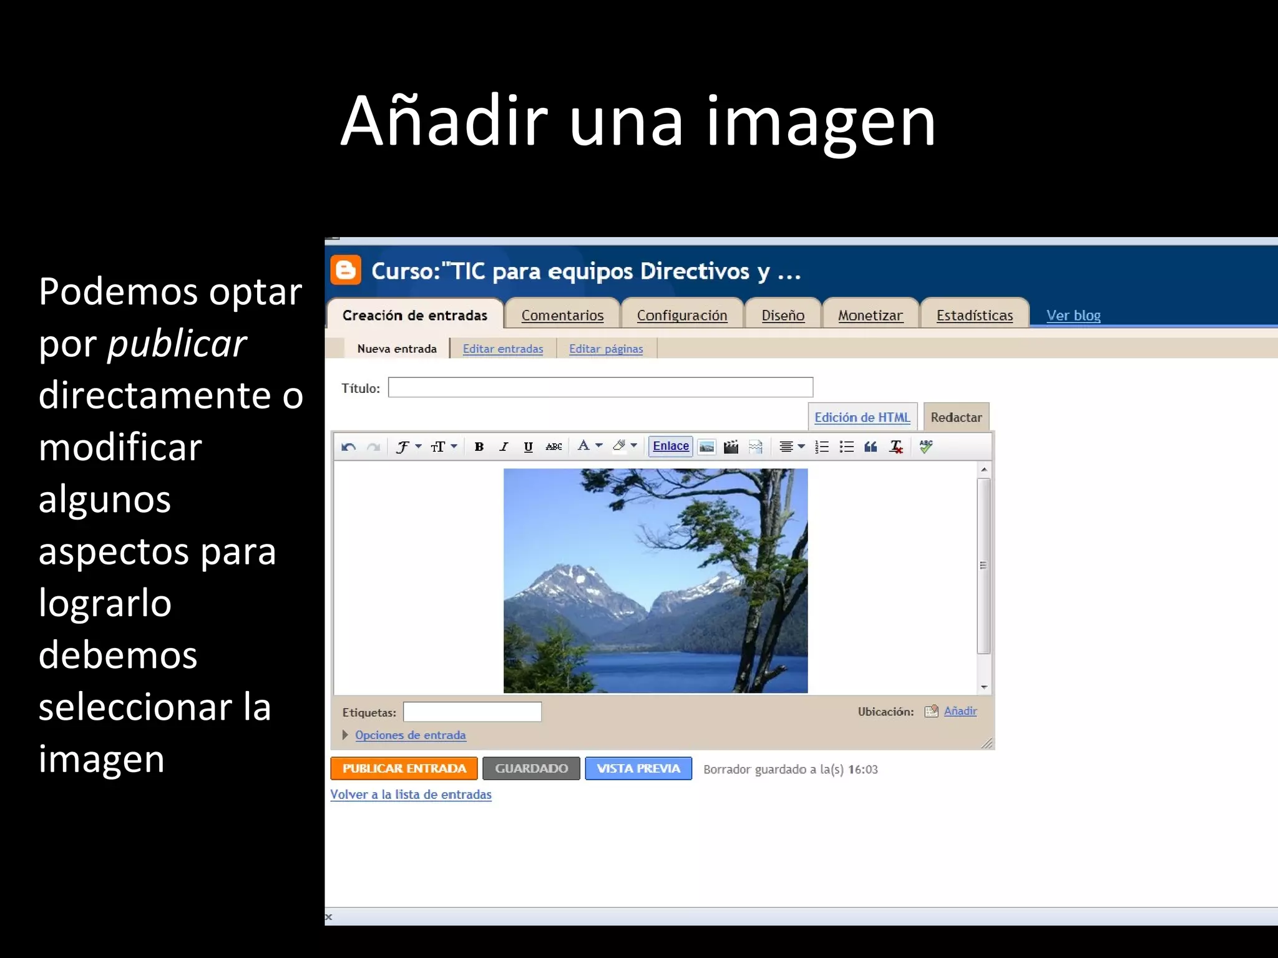Click the location map icon beside Ubicación
The image size is (1278, 958).
[931, 711]
